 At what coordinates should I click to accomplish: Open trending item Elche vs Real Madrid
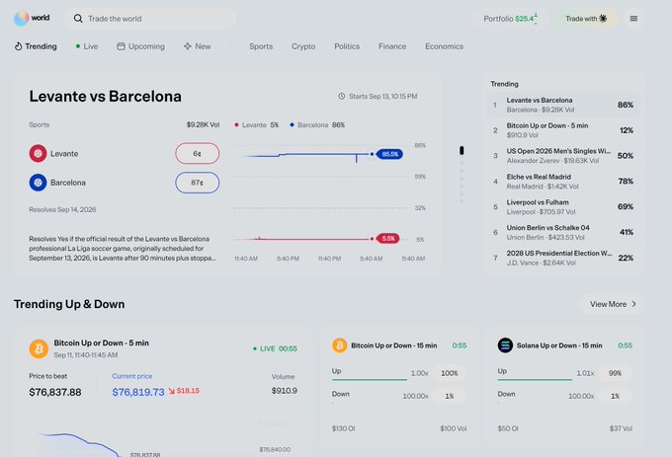click(x=563, y=182)
